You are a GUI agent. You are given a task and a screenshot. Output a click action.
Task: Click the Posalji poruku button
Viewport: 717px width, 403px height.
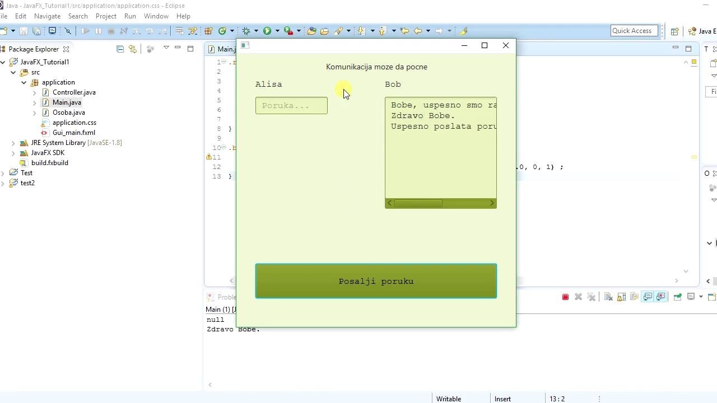[376, 281]
